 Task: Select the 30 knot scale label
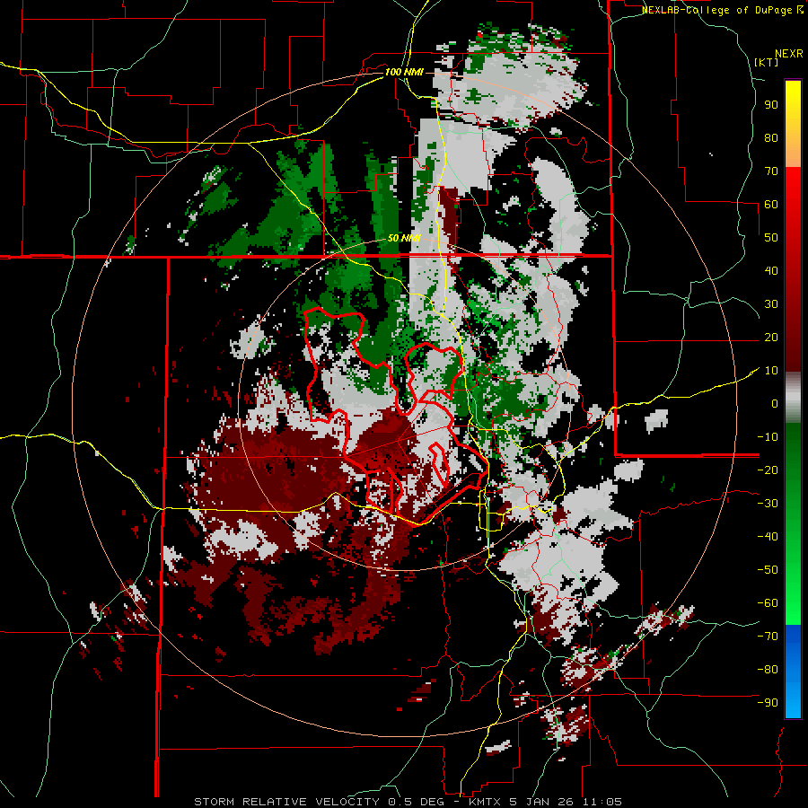point(771,304)
